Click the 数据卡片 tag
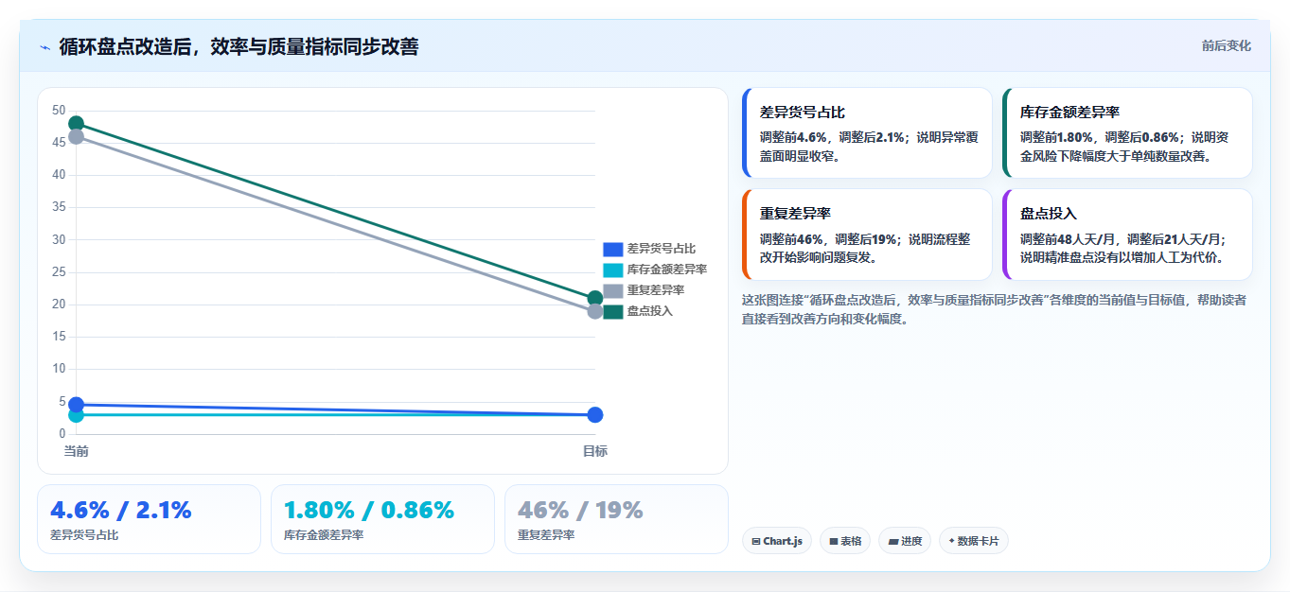This screenshot has height=592, width=1290. pyautogui.click(x=974, y=541)
